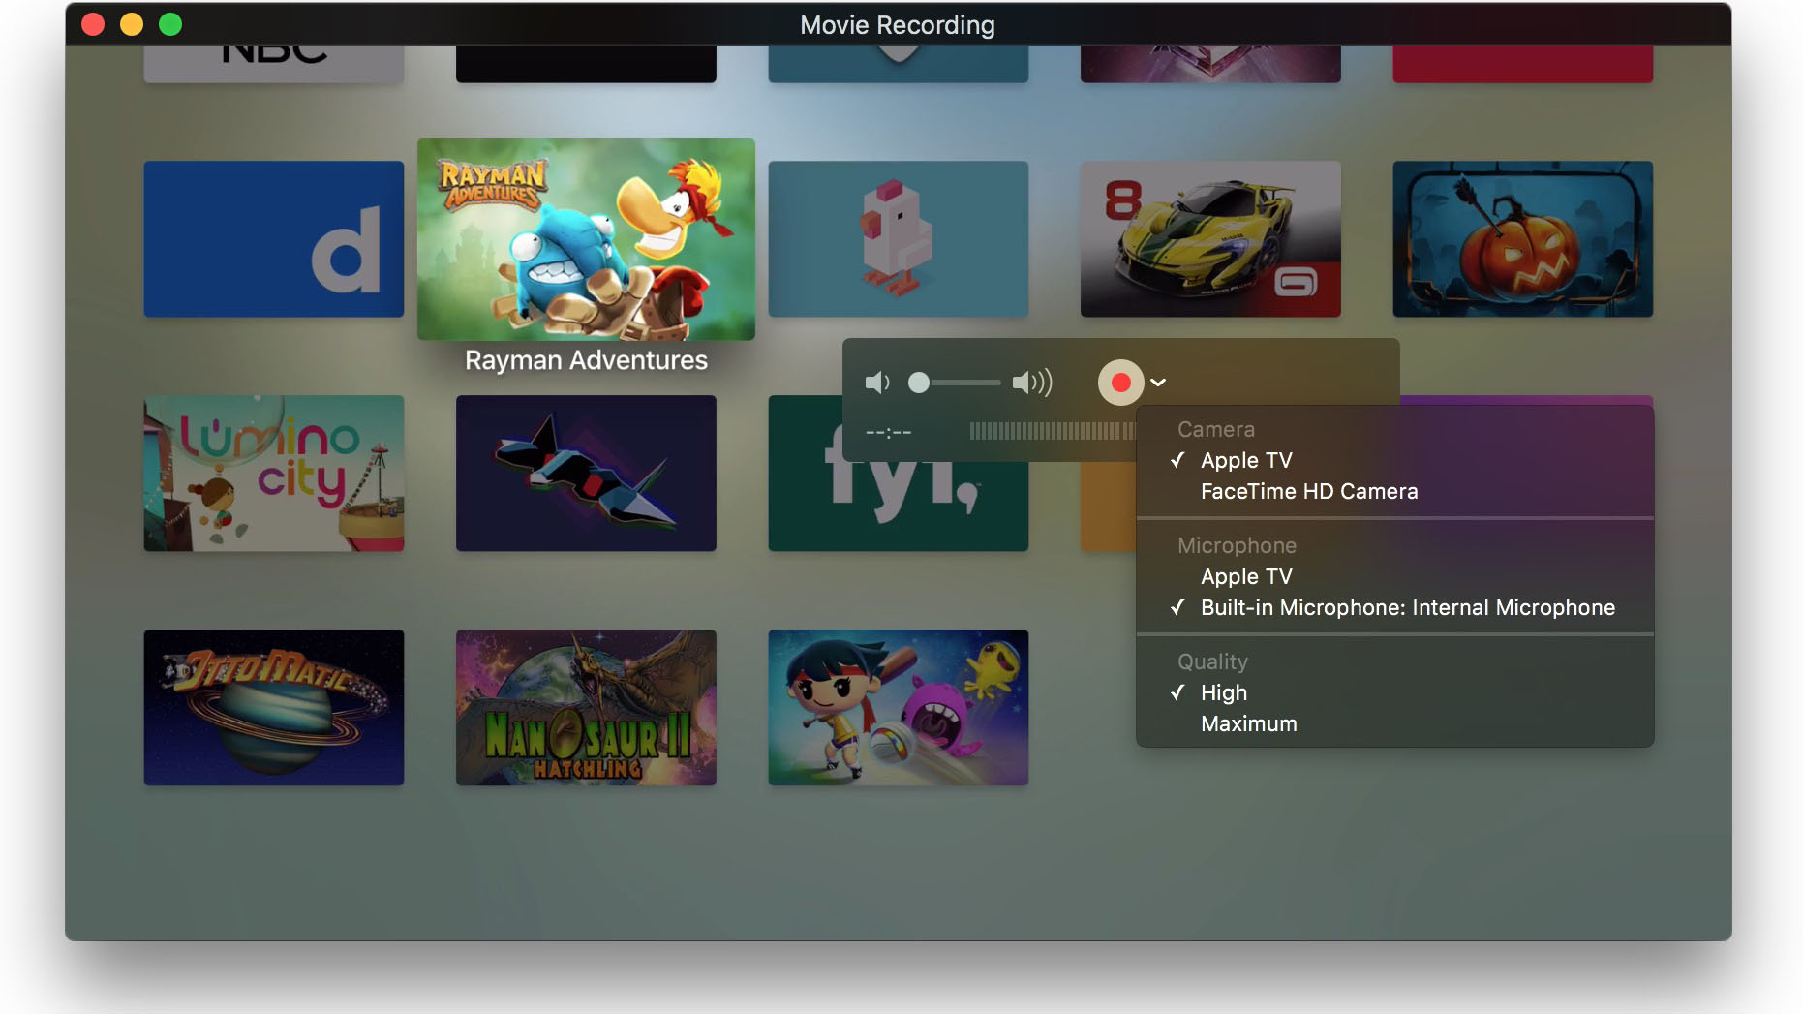1803x1014 pixels.
Task: Click the red record button
Action: tap(1121, 382)
